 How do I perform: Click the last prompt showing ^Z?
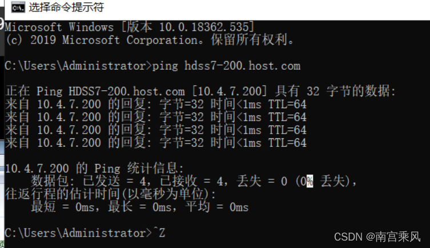(85, 233)
